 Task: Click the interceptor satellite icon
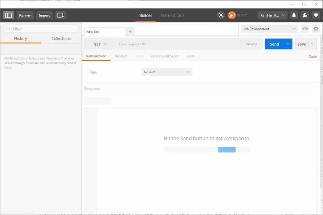pyautogui.click(x=221, y=15)
